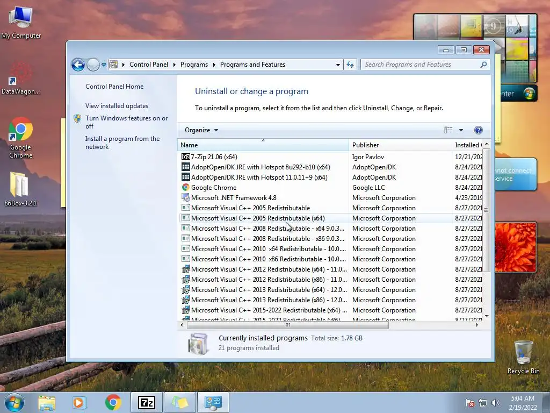
Task: Click the volume speaker tray icon
Action: click(495, 403)
